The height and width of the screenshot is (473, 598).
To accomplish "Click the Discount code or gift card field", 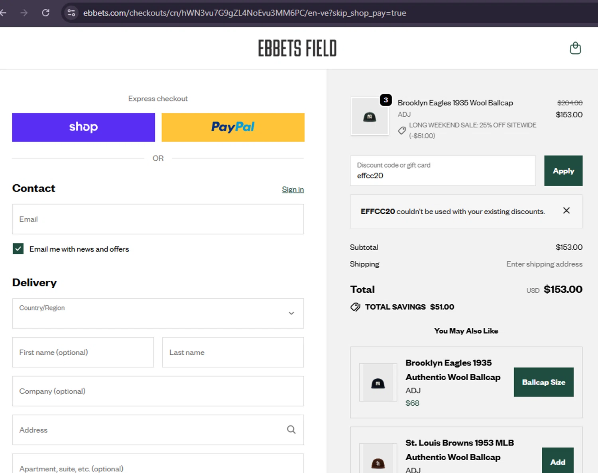I will (443, 171).
